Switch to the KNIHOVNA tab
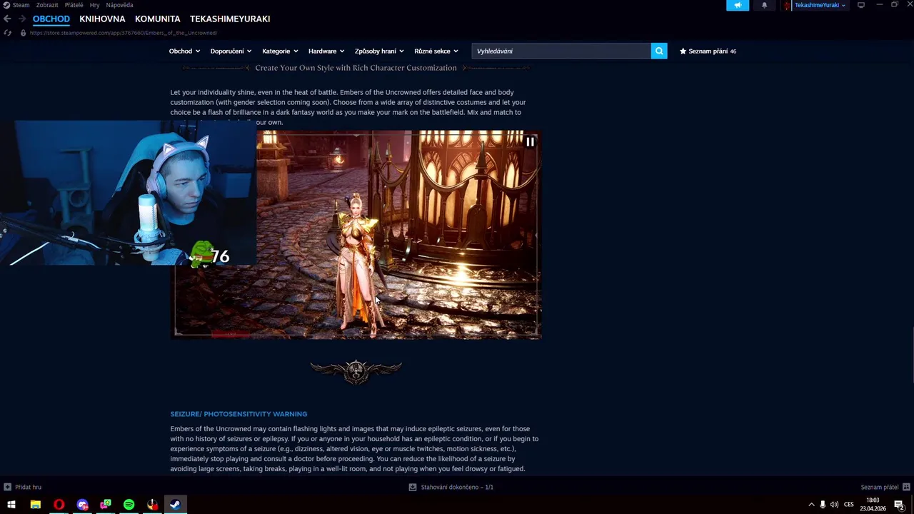This screenshot has width=914, height=514. coord(102,19)
